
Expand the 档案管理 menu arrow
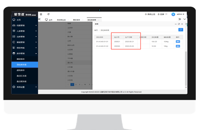pyautogui.click(x=36, y=25)
